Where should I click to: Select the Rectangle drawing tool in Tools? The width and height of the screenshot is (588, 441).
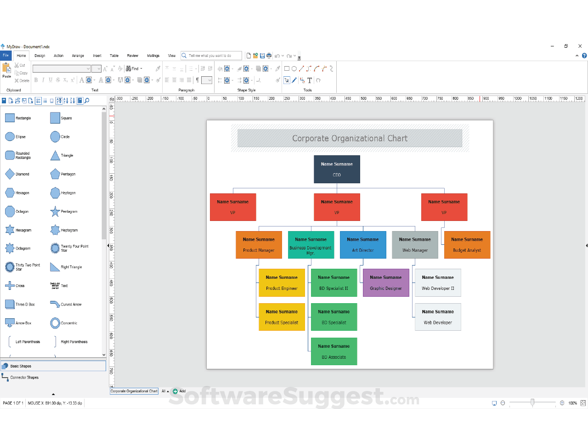287,68
